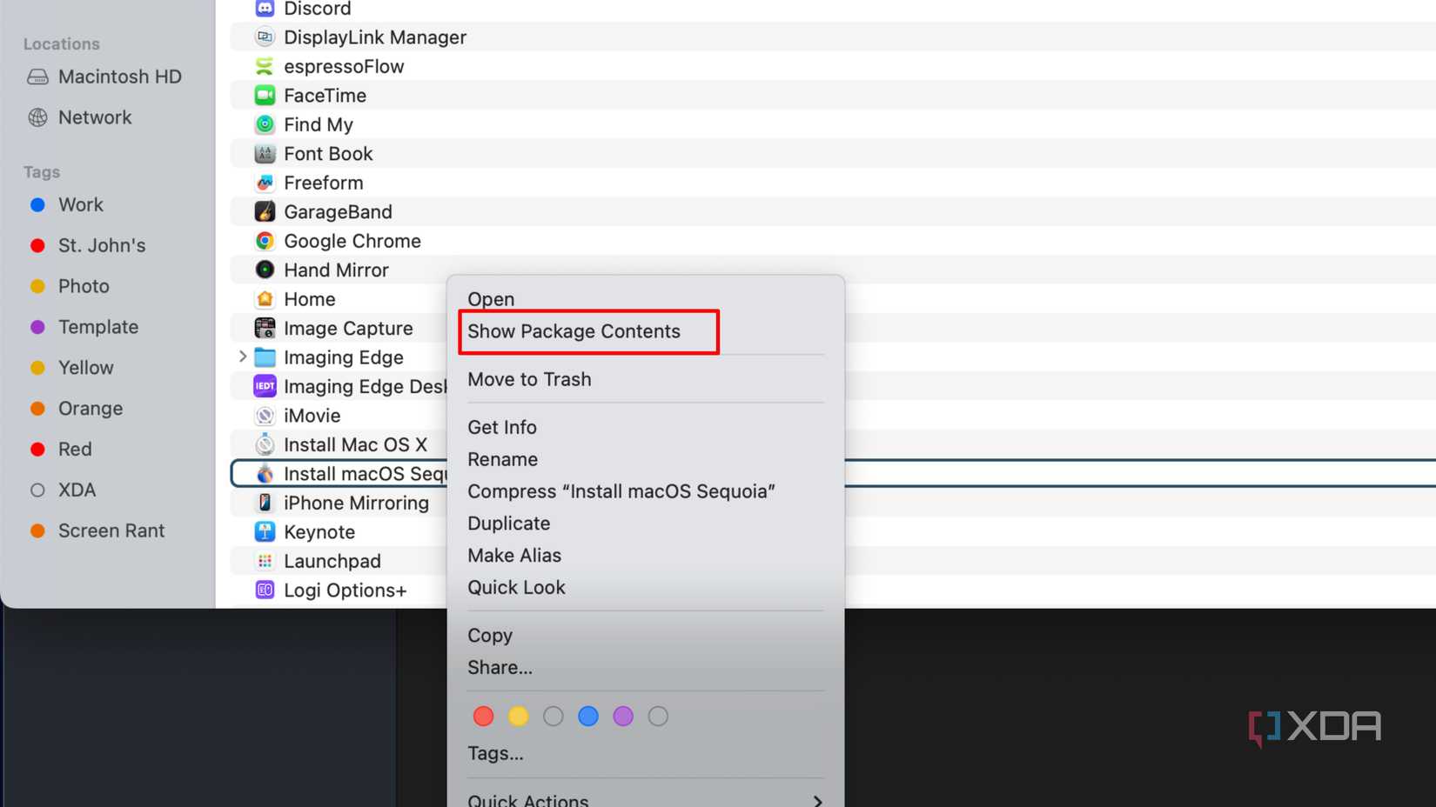Click the Logi Options+ icon

pyautogui.click(x=264, y=590)
